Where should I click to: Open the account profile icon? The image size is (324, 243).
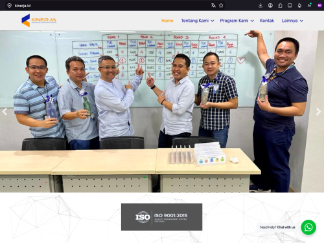(270, 6)
